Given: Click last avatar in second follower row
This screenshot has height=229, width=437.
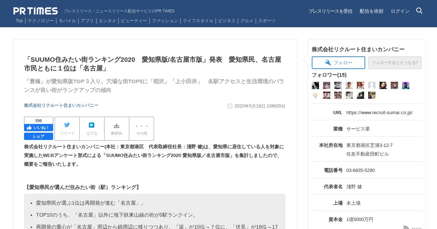Looking at the screenshot, I should [x=372, y=95].
